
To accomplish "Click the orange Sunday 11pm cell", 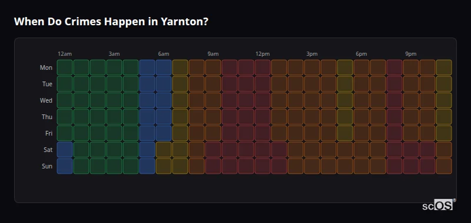I will [444, 166].
